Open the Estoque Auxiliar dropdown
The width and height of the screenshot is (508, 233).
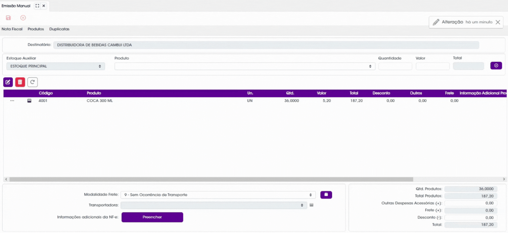tap(56, 66)
